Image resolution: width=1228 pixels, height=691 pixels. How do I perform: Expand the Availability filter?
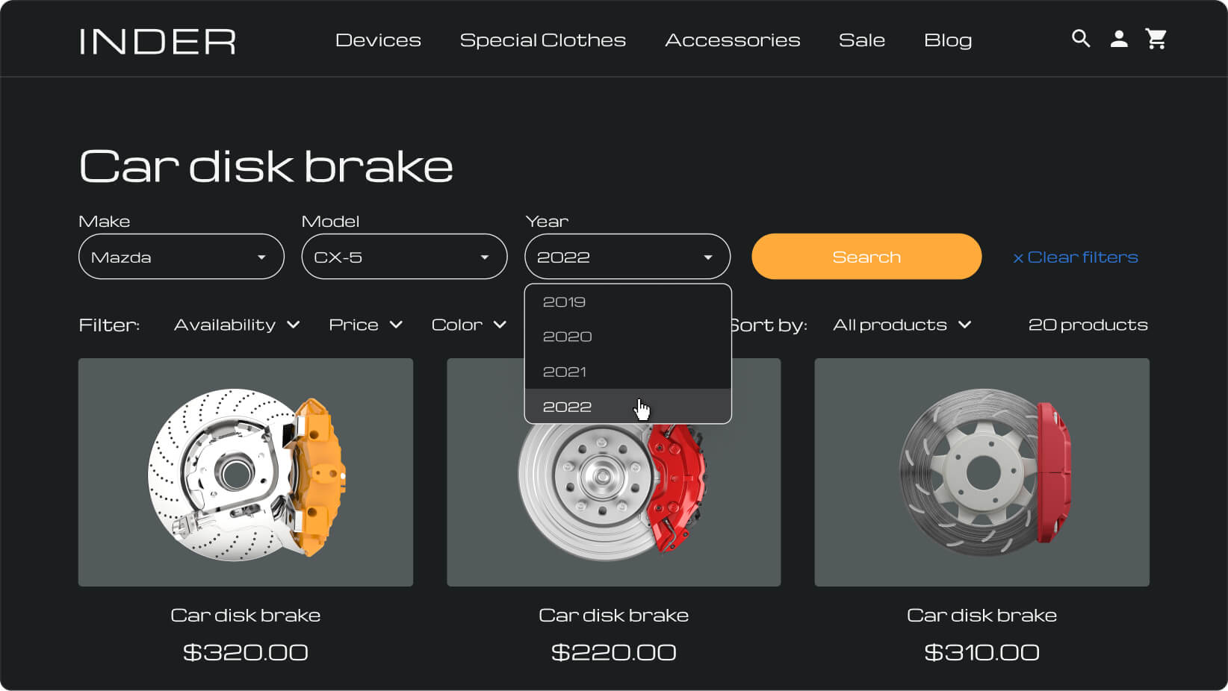click(237, 325)
